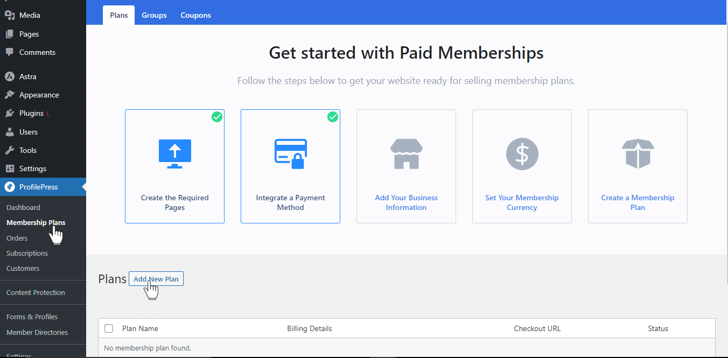Click the storefront business information icon

click(407, 153)
